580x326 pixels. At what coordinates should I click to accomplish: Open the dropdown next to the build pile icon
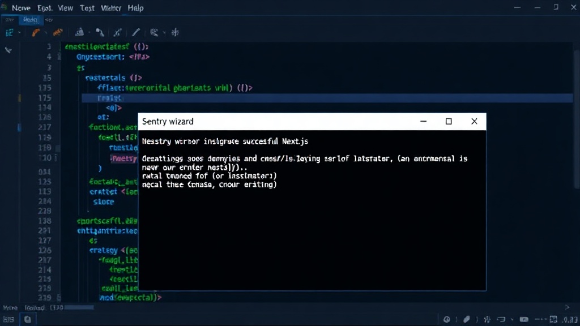tap(89, 32)
